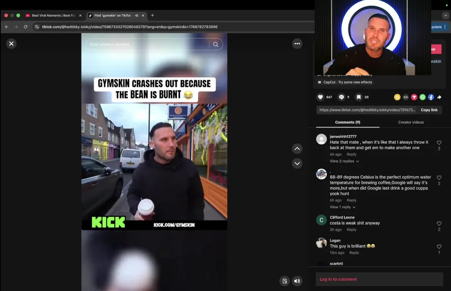Toggle the auto-scroll icon beside volume
This screenshot has width=451, height=291.
pos(284,281)
